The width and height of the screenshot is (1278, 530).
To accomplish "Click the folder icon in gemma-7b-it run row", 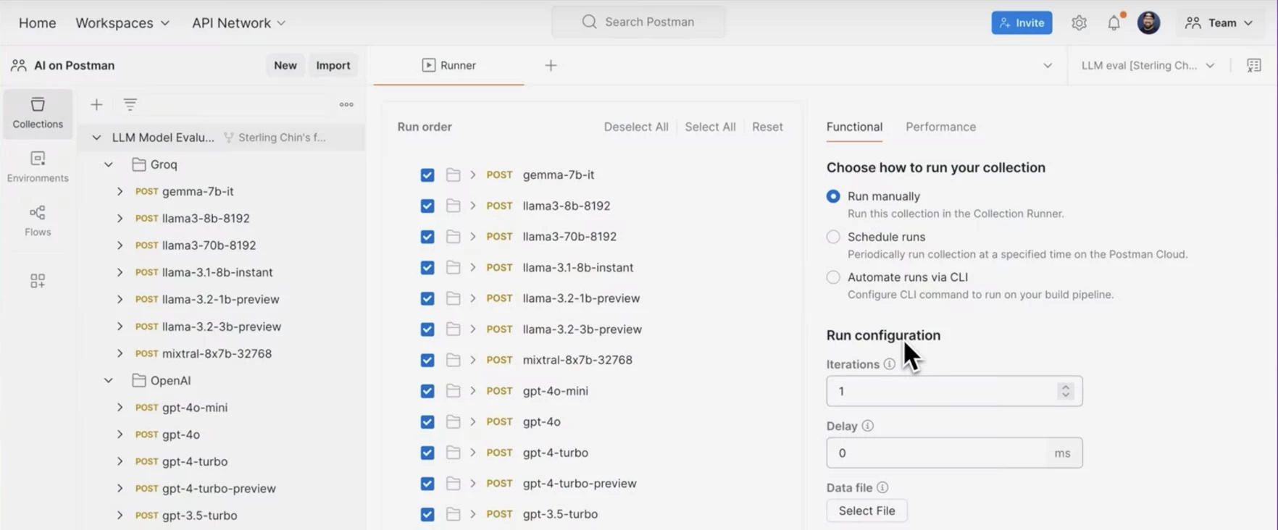I will click(x=453, y=174).
